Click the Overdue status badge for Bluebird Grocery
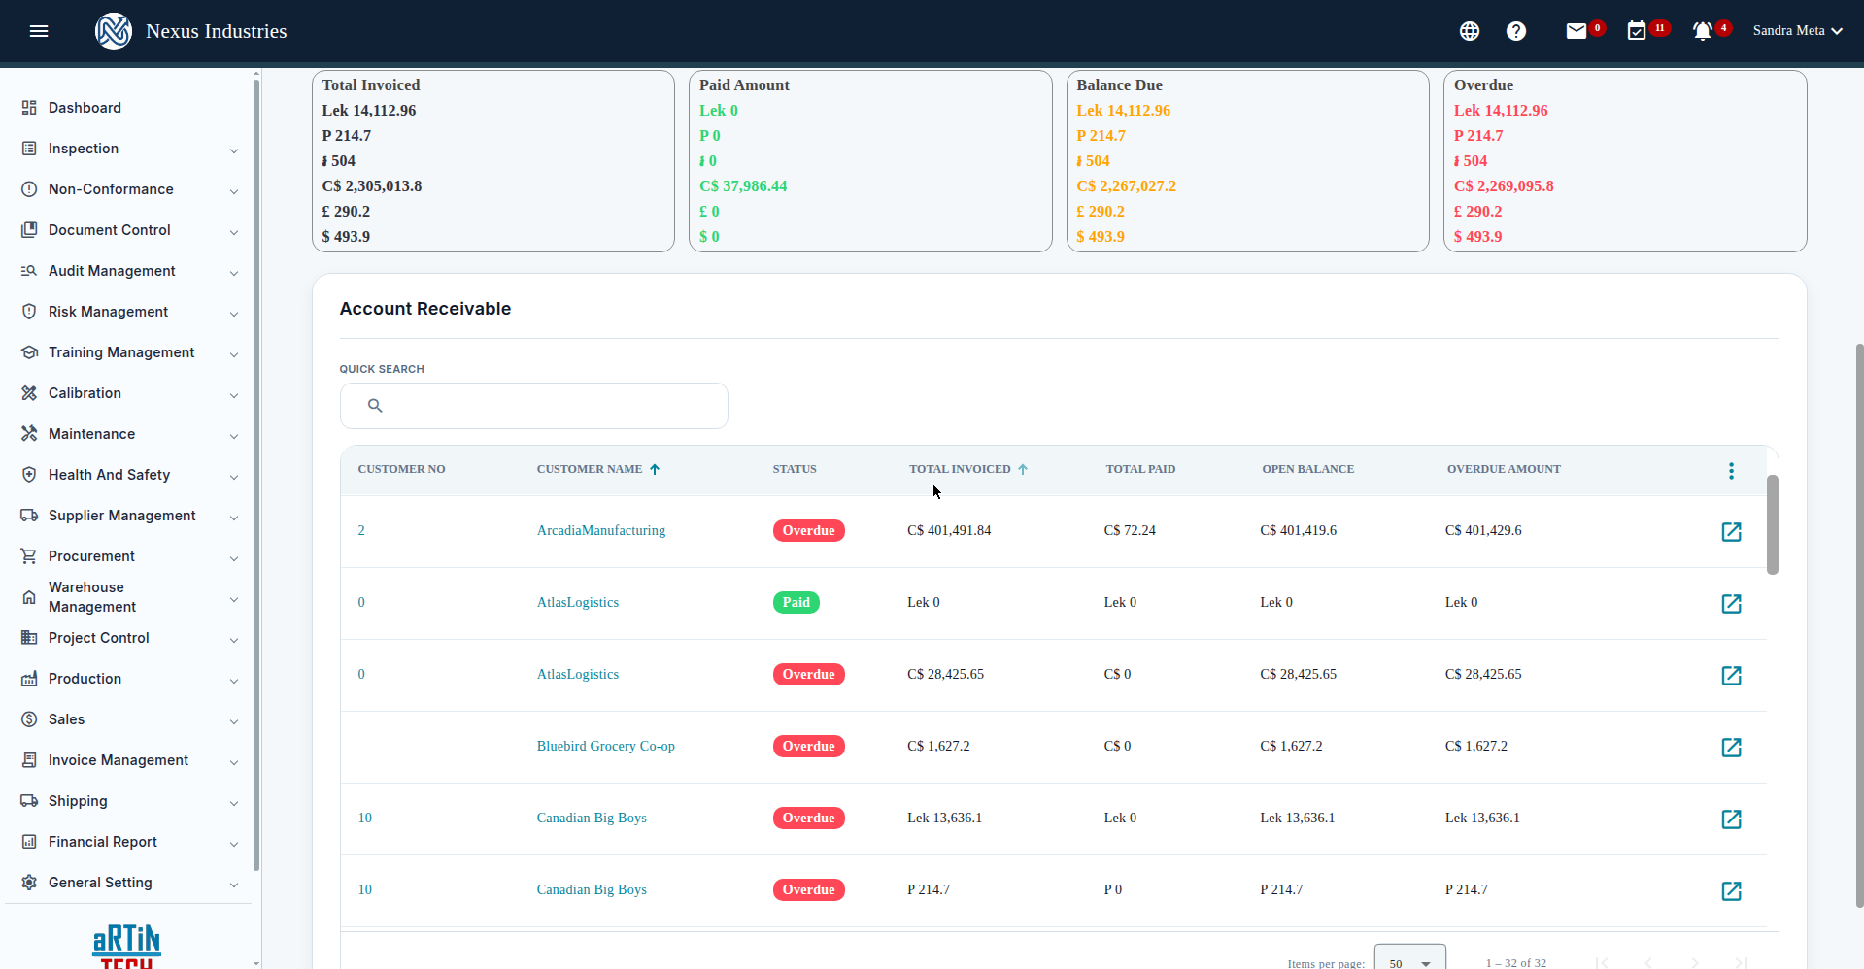 tap(809, 746)
